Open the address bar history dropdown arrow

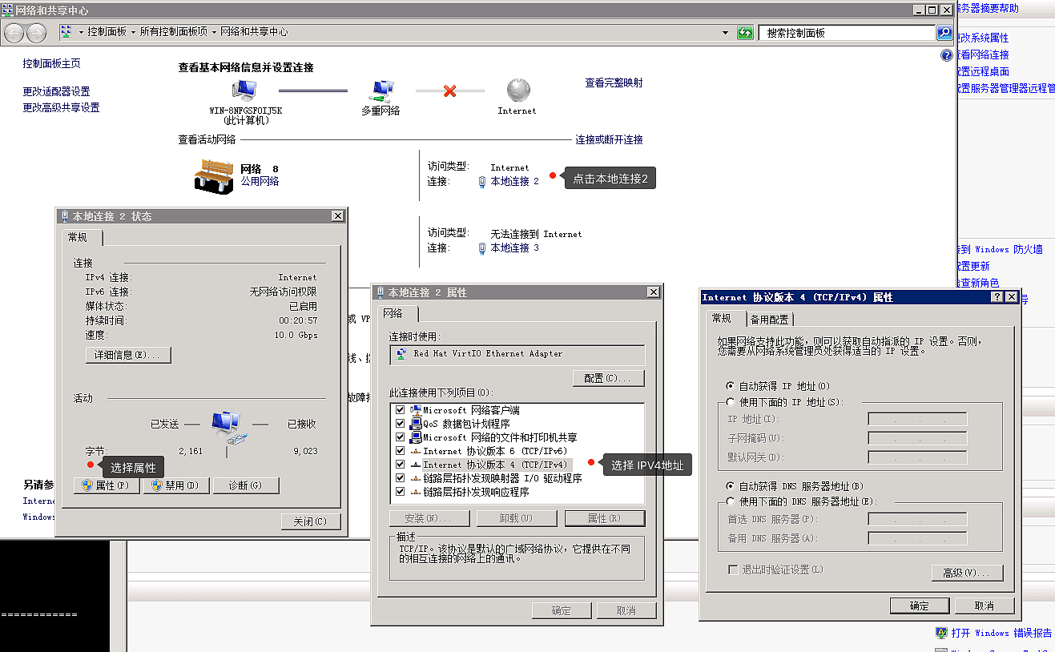[x=726, y=33]
